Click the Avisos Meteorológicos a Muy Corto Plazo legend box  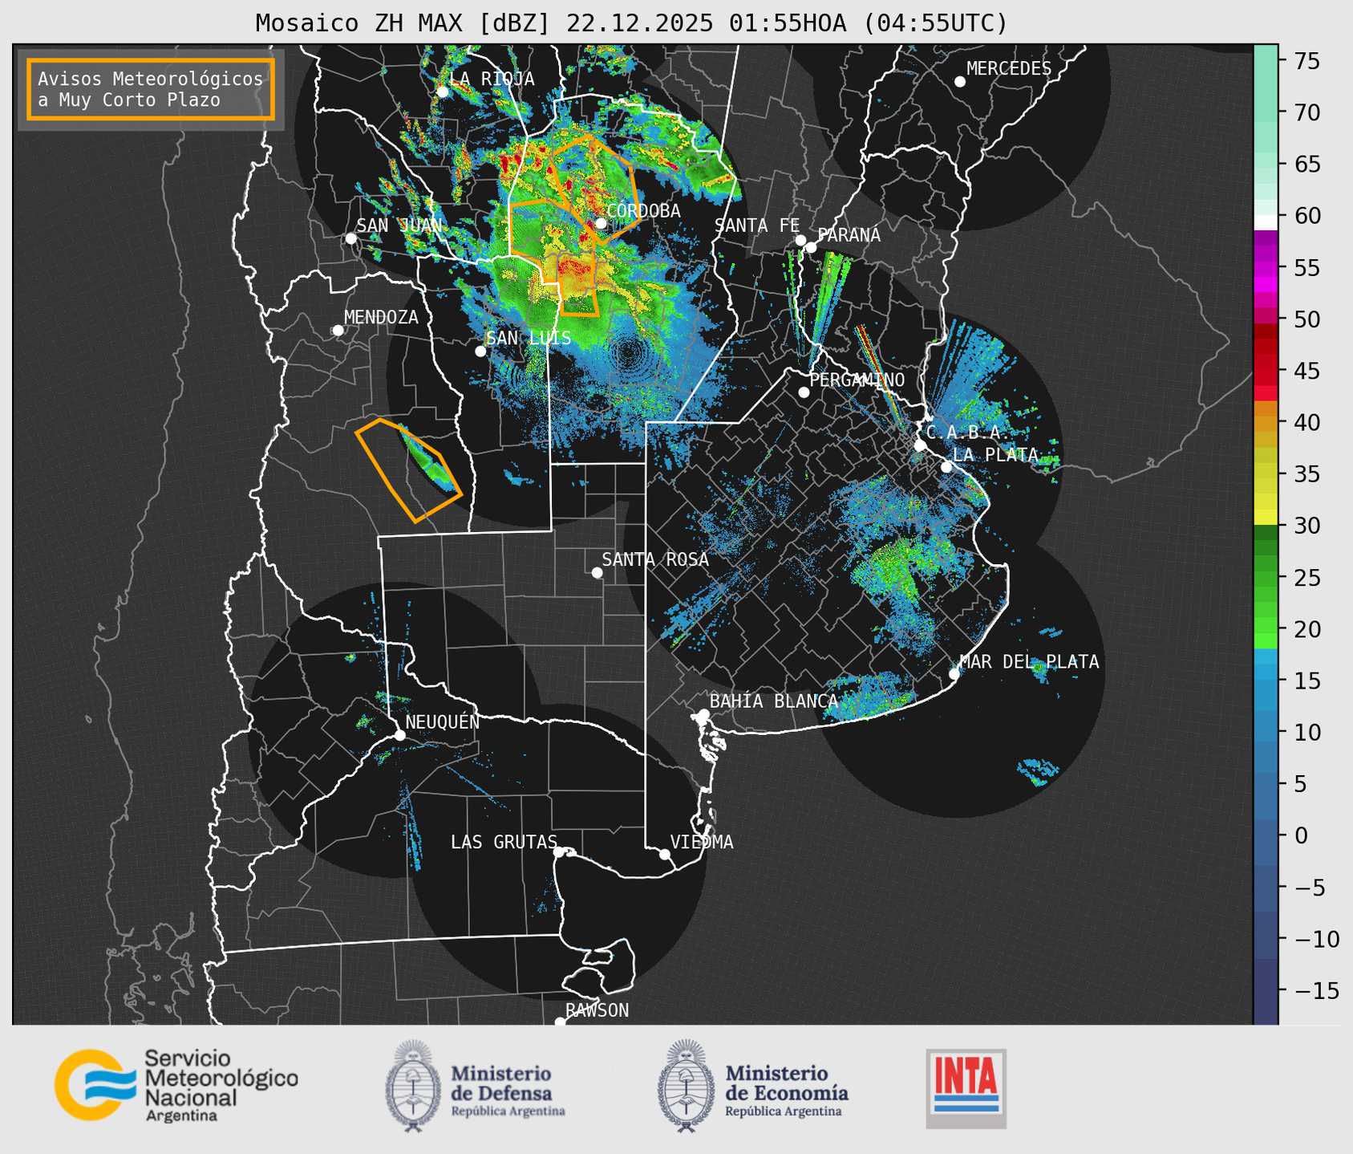click(x=151, y=89)
